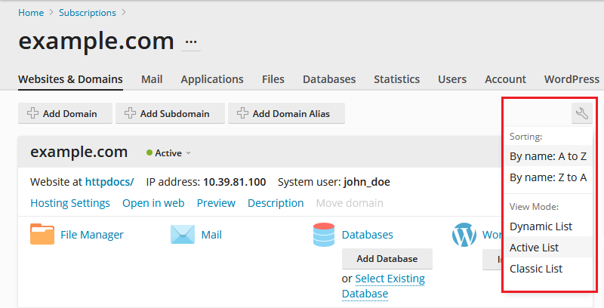604x308 pixels.
Task: Click the Mail envelope icon
Action: pos(183,235)
